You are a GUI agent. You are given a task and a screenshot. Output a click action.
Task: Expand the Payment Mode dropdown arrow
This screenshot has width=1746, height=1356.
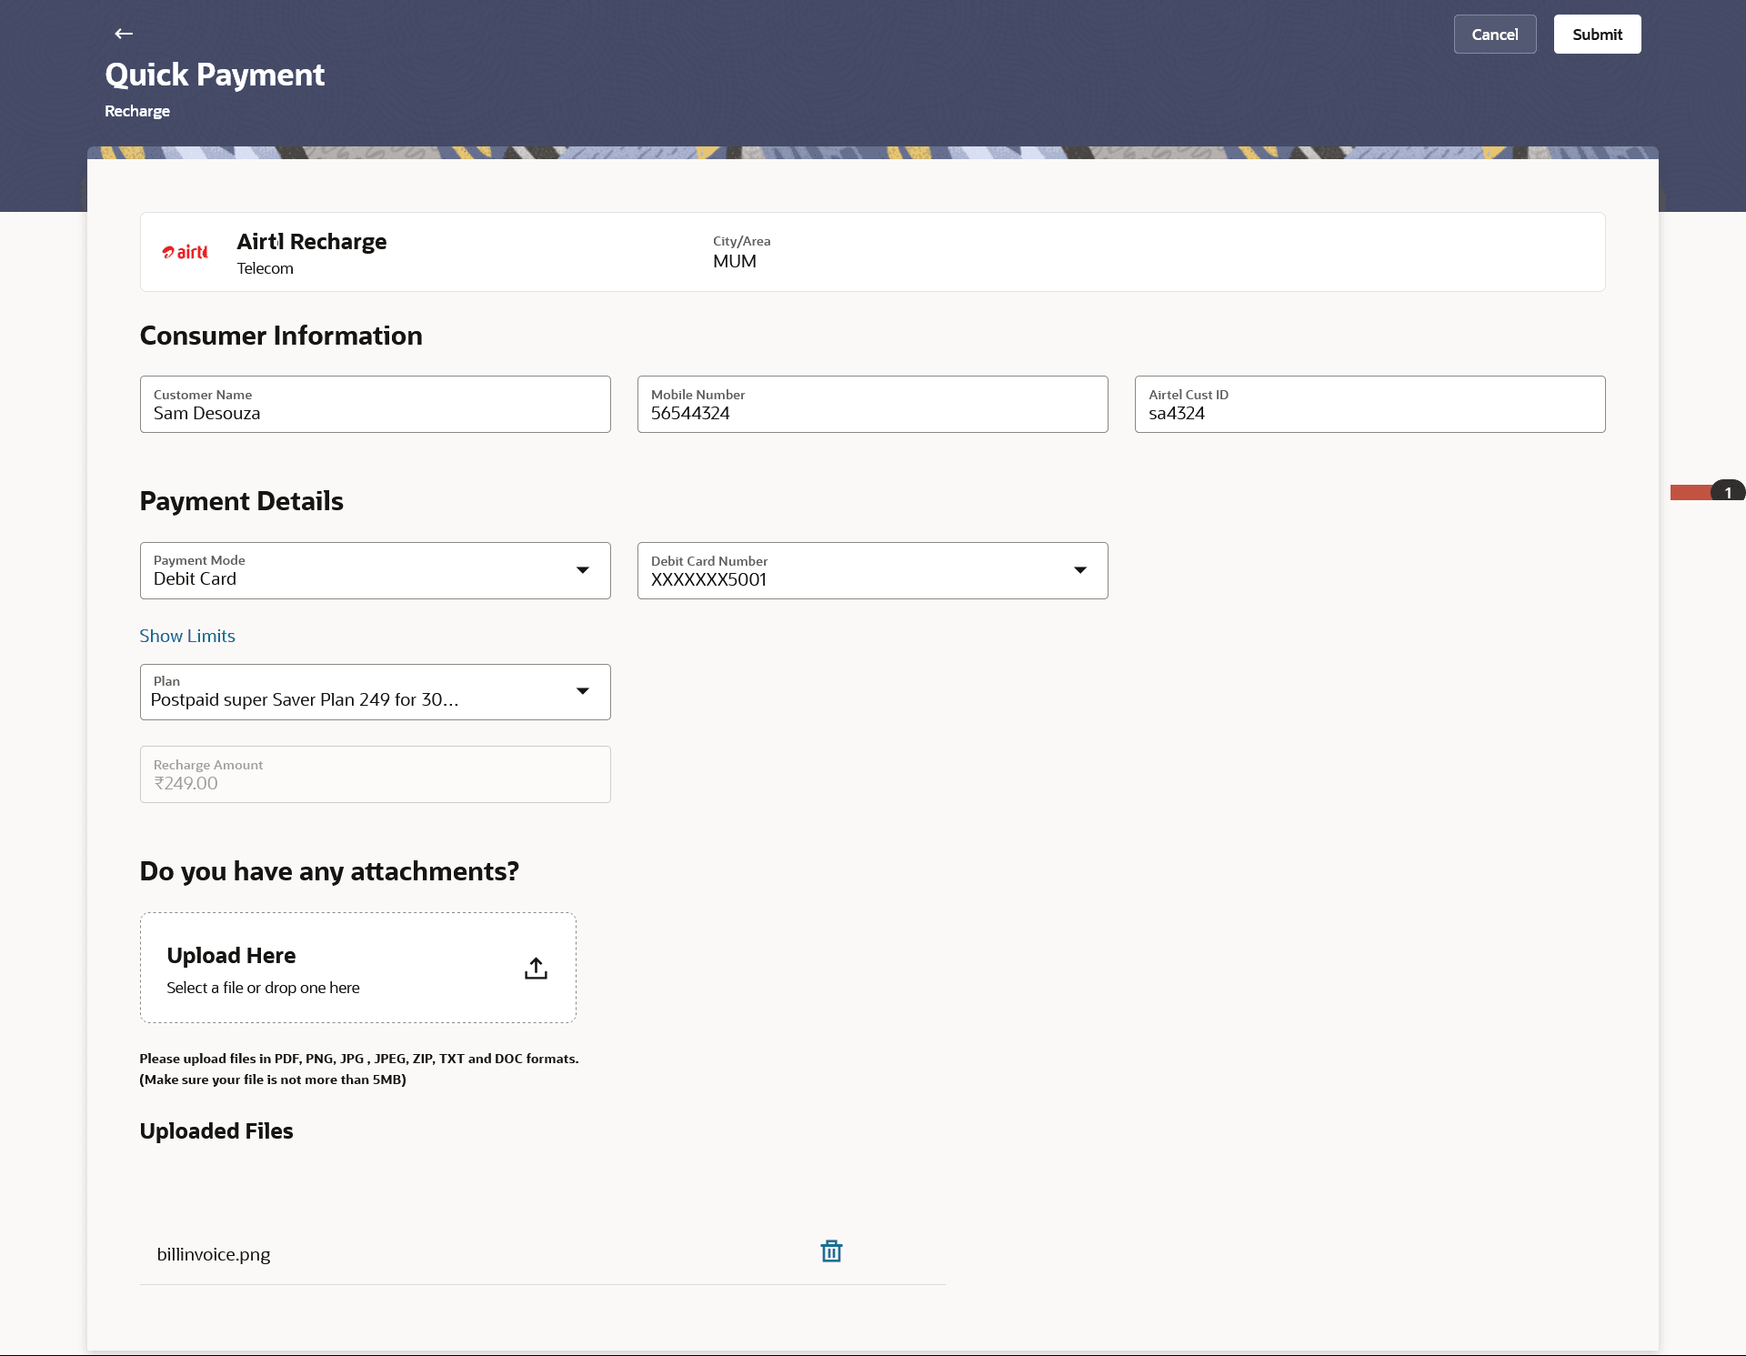click(583, 570)
